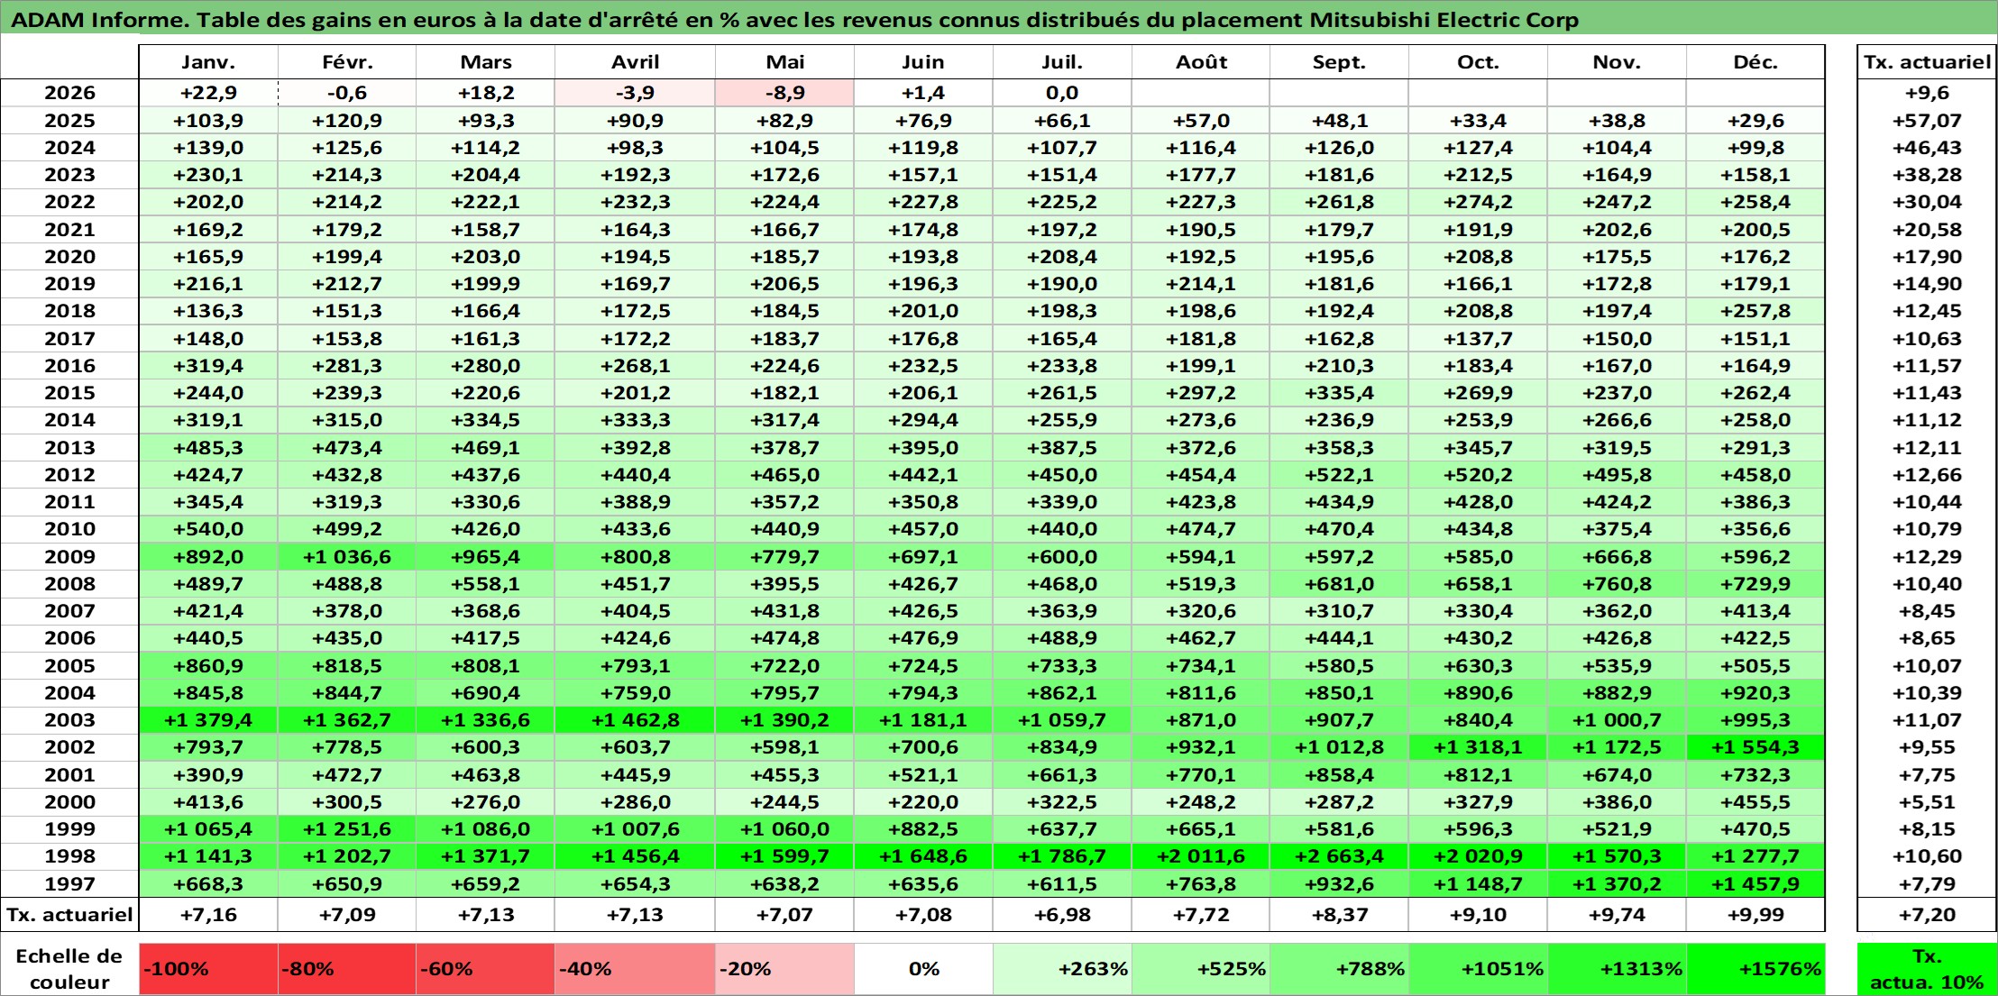
Task: Select the +335,4 cell in row 2015
Action: tap(1339, 393)
